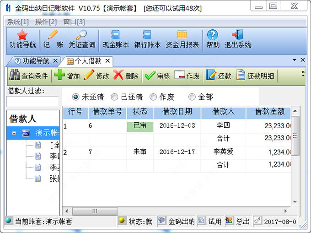311x233 pixels.
Task: Open the 现金账本 ledger
Action: (115, 39)
